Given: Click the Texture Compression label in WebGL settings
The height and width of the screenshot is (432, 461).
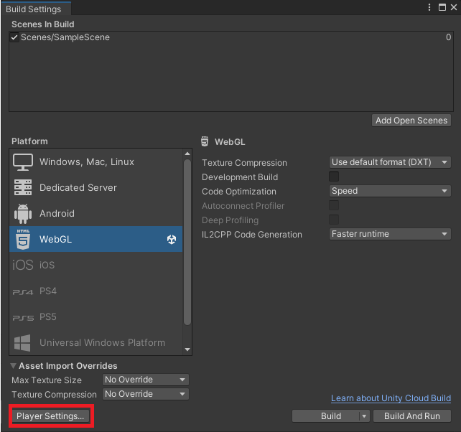Looking at the screenshot, I should point(244,163).
